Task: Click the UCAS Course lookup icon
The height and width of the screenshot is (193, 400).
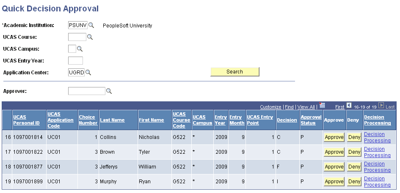Action: click(90, 37)
